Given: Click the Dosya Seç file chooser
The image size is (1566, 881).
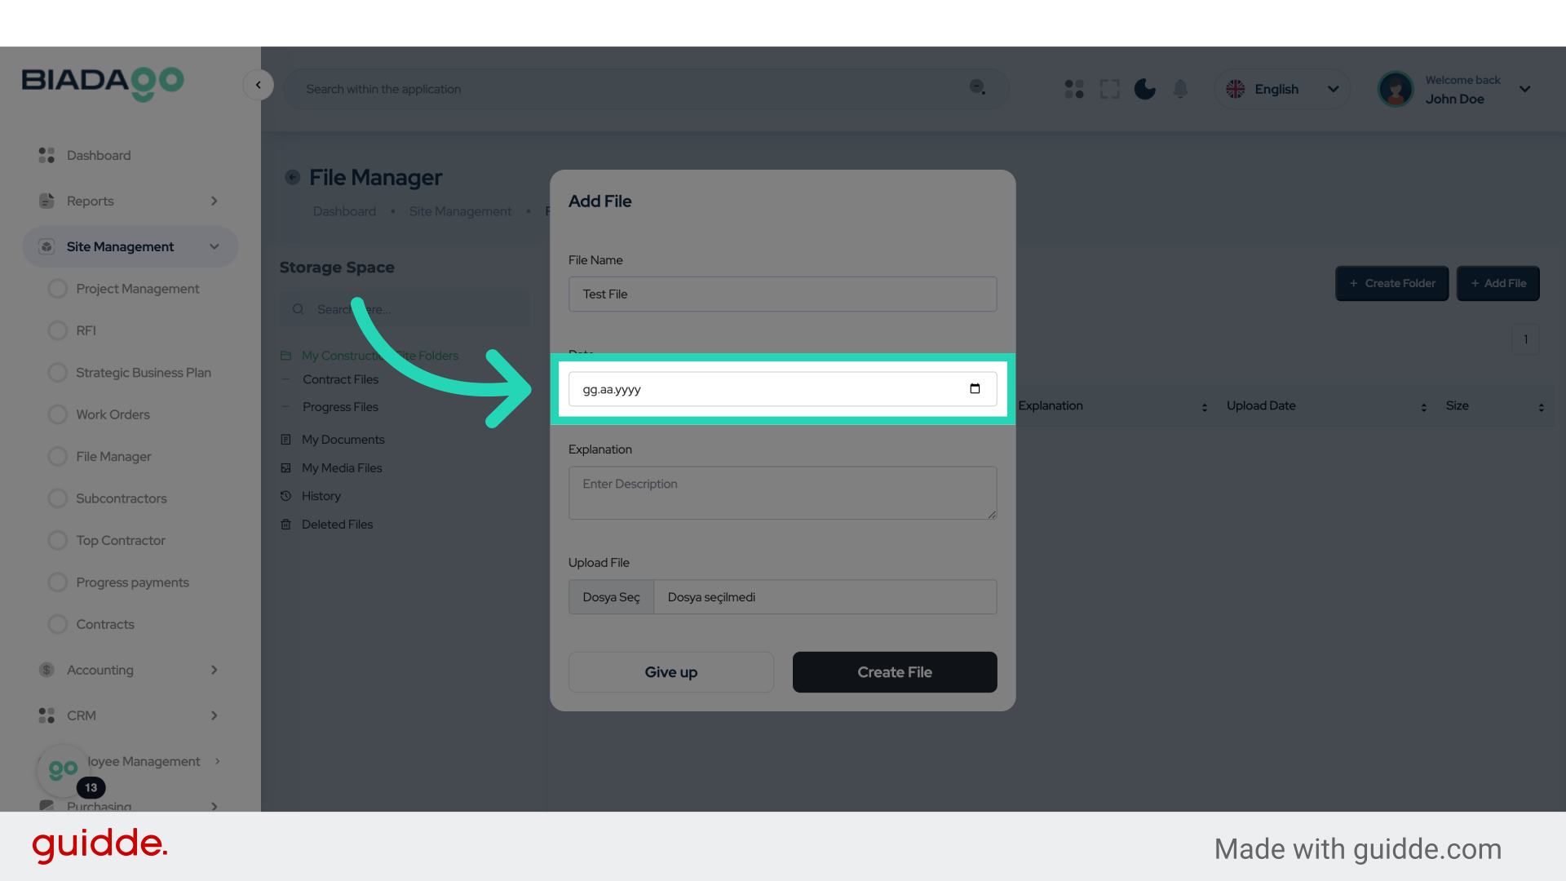Looking at the screenshot, I should [x=611, y=597].
